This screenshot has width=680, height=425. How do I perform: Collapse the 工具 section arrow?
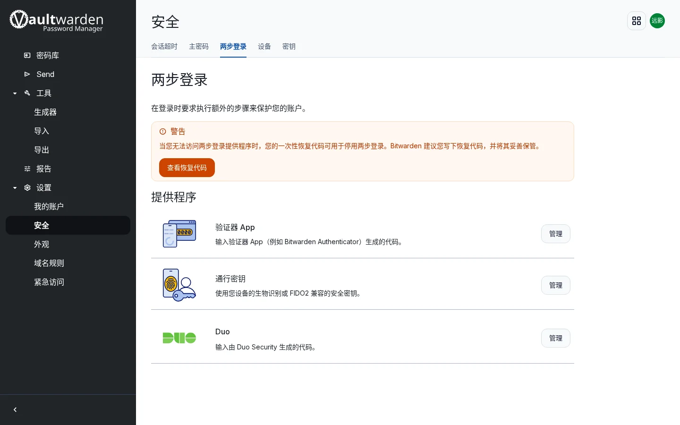point(15,93)
